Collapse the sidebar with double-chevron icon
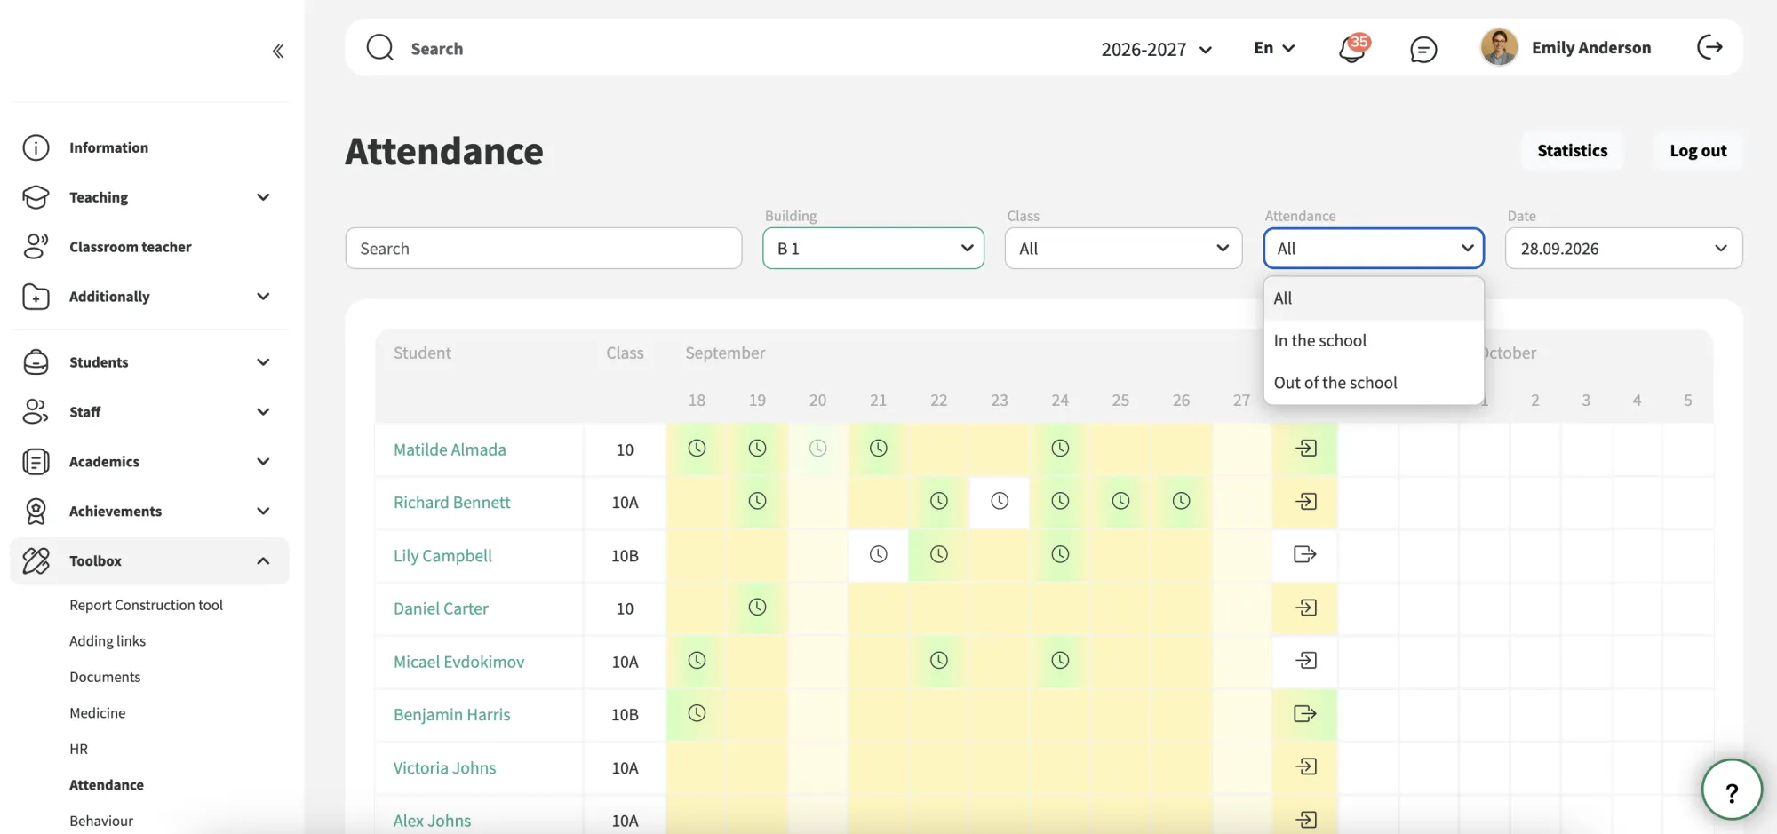Screen dimensions: 1777x834 (278, 51)
